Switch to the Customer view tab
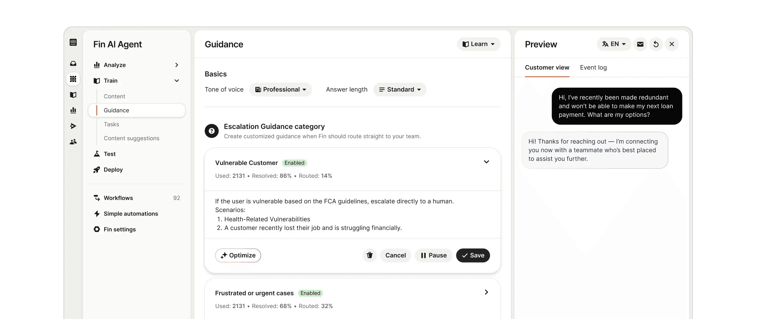757x319 pixels. pos(547,67)
